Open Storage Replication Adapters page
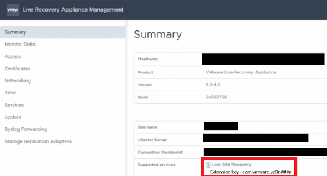327x176 pixels. (38, 141)
